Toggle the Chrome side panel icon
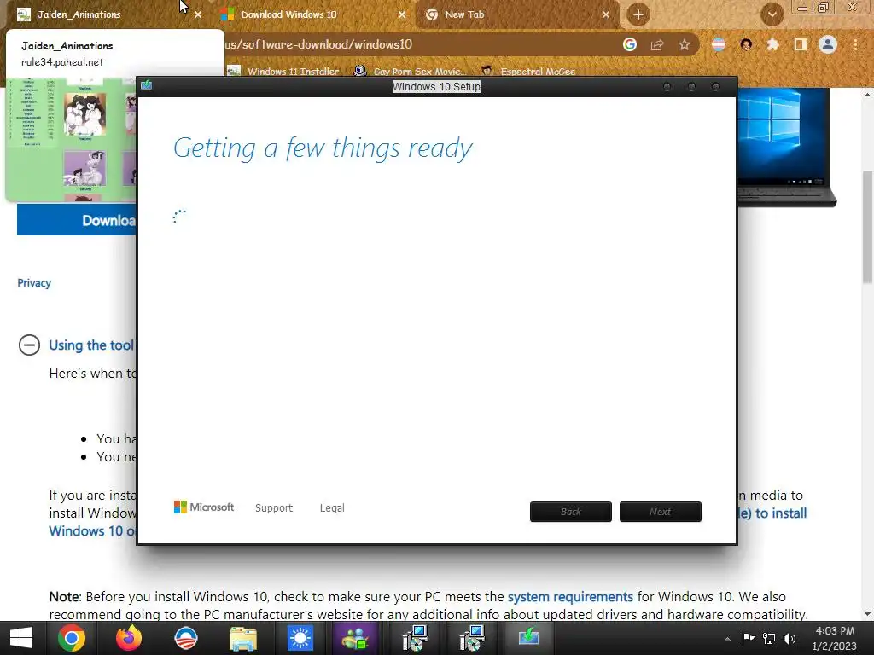 pos(801,44)
